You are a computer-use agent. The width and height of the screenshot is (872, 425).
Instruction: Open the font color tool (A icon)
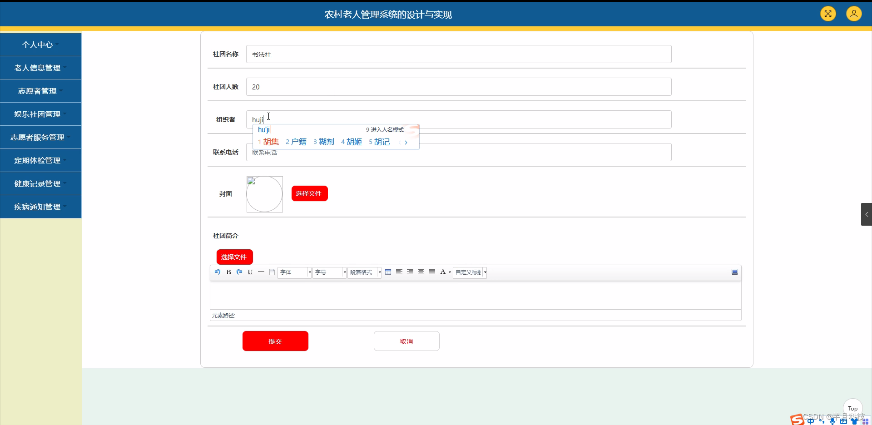coord(443,272)
